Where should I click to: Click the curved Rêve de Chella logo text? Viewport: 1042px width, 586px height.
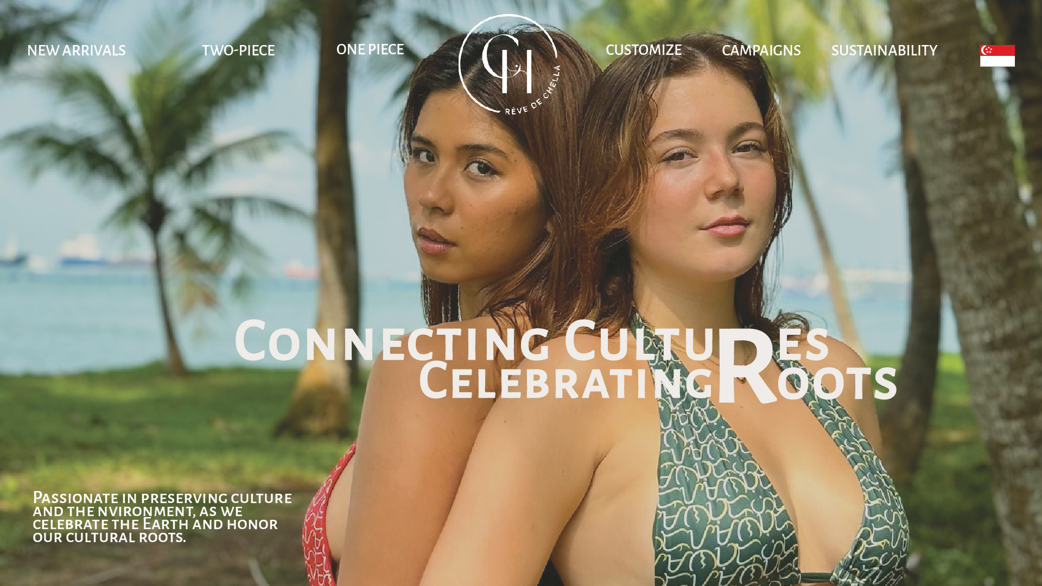pos(535,91)
